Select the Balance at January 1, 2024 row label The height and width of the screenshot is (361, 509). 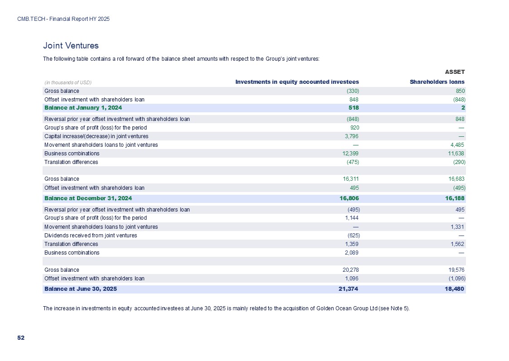[83, 108]
